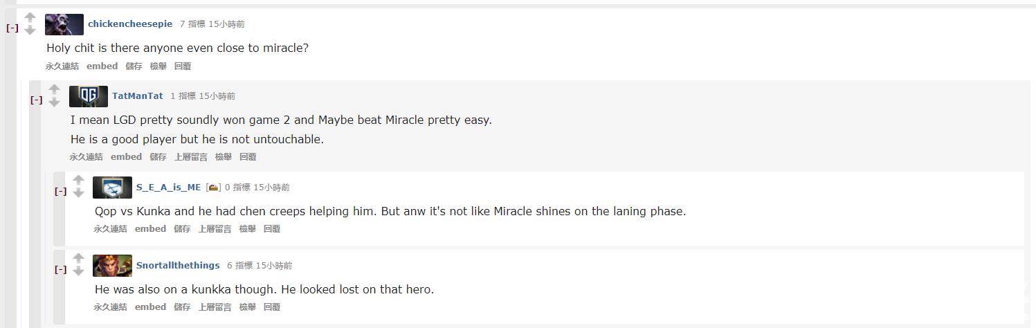Click Snortallthethings' avatar thumbnail
The width and height of the screenshot is (1036, 328).
[x=112, y=265]
